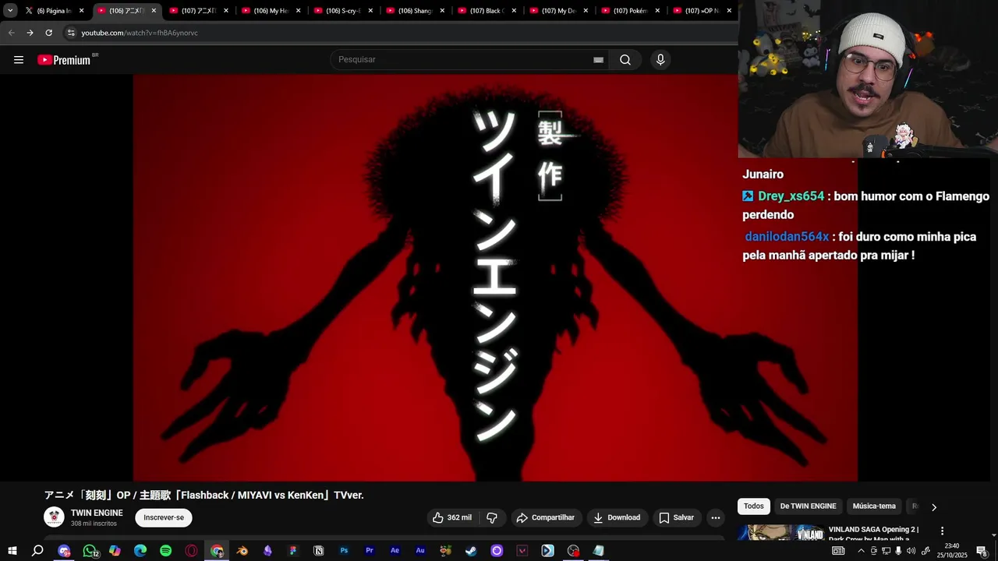The width and height of the screenshot is (998, 561).
Task: Open Figma from the taskbar
Action: 293,551
